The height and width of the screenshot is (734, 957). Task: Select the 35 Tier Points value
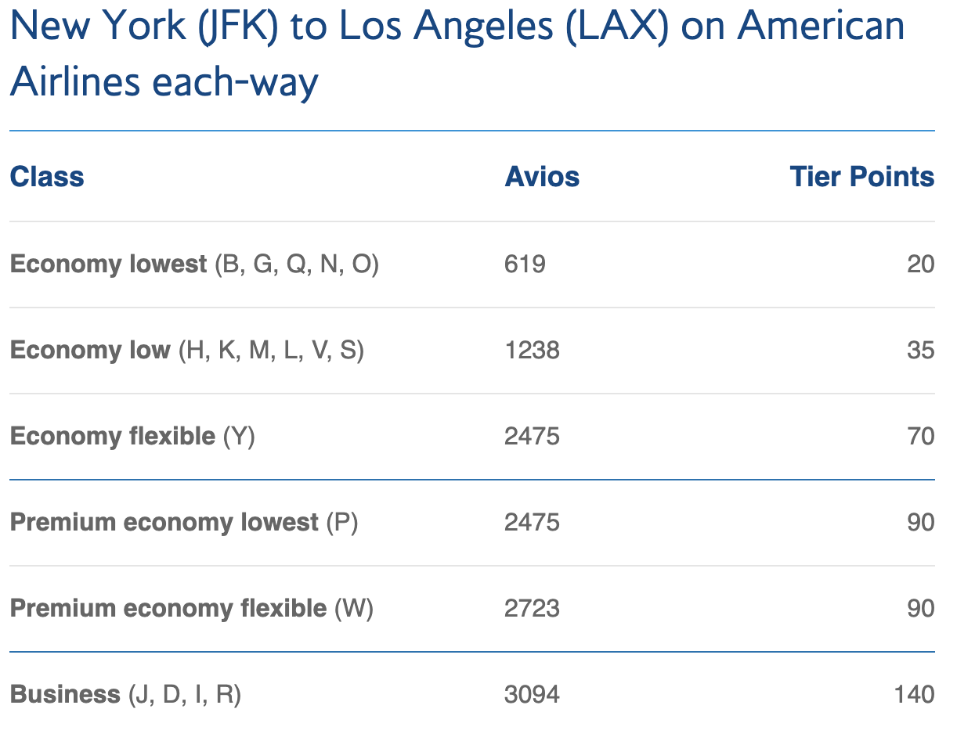[x=921, y=351]
